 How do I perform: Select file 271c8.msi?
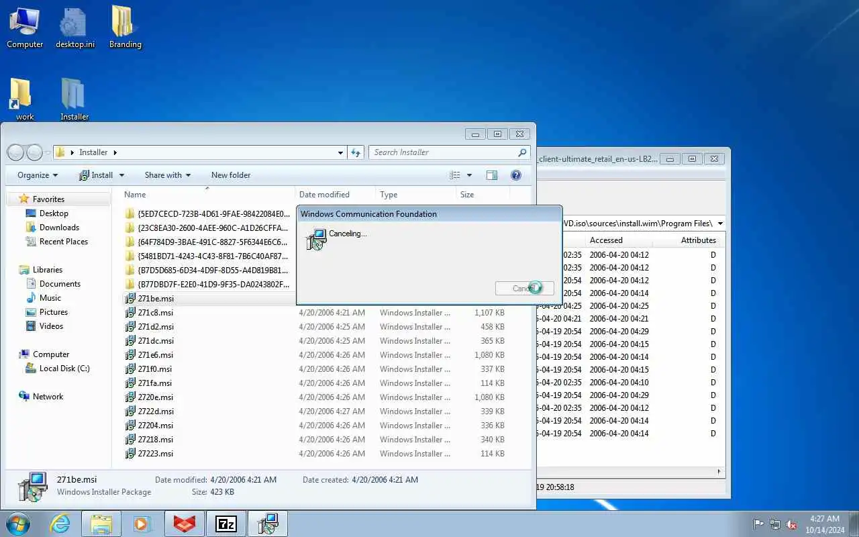[x=155, y=313]
